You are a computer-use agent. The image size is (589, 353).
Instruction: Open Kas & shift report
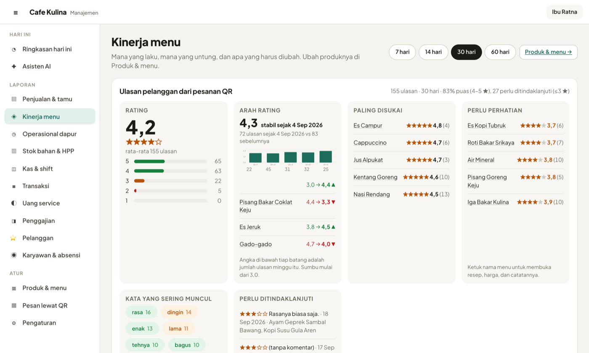50,169
